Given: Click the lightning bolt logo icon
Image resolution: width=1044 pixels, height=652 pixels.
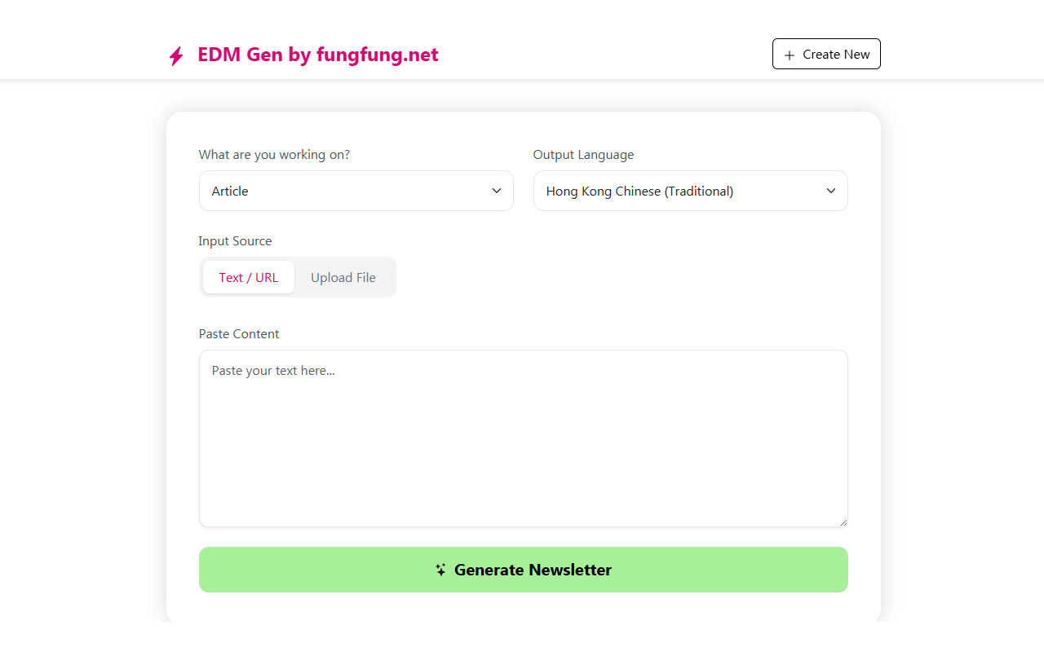Looking at the screenshot, I should point(176,55).
